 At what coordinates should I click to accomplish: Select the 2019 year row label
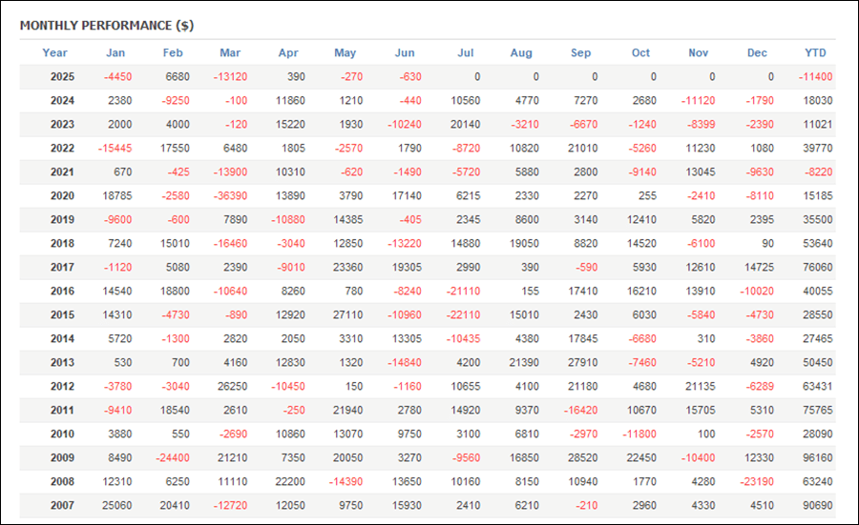point(62,219)
